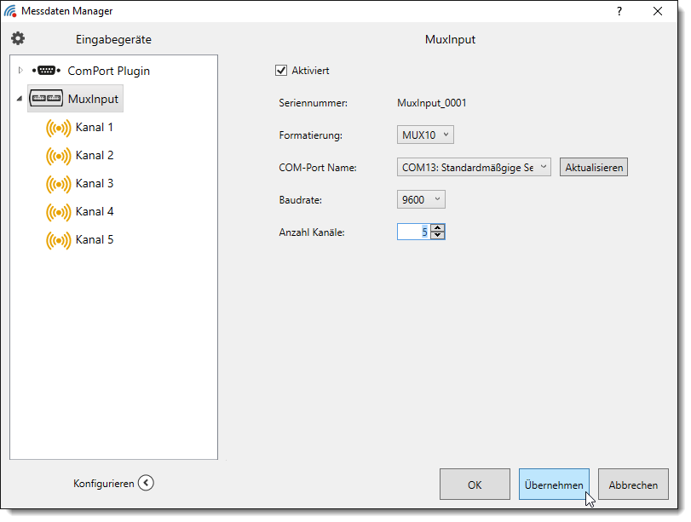Click the Konfigurieren collapse arrow icon

tap(146, 484)
